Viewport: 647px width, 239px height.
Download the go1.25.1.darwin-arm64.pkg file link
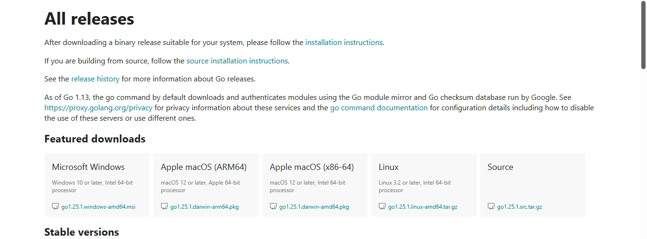click(204, 207)
